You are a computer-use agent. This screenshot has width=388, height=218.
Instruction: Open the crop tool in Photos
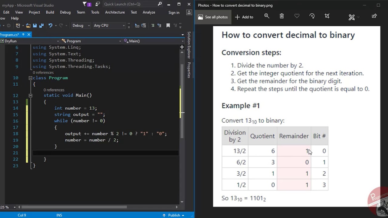pyautogui.click(x=327, y=16)
